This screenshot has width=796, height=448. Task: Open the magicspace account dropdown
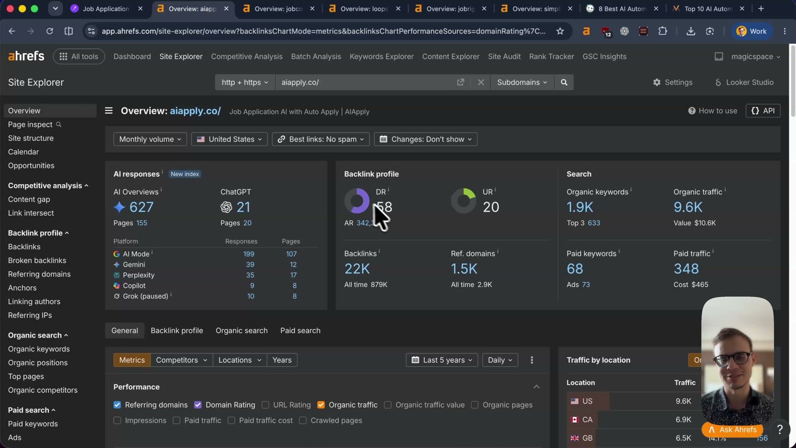click(x=756, y=56)
